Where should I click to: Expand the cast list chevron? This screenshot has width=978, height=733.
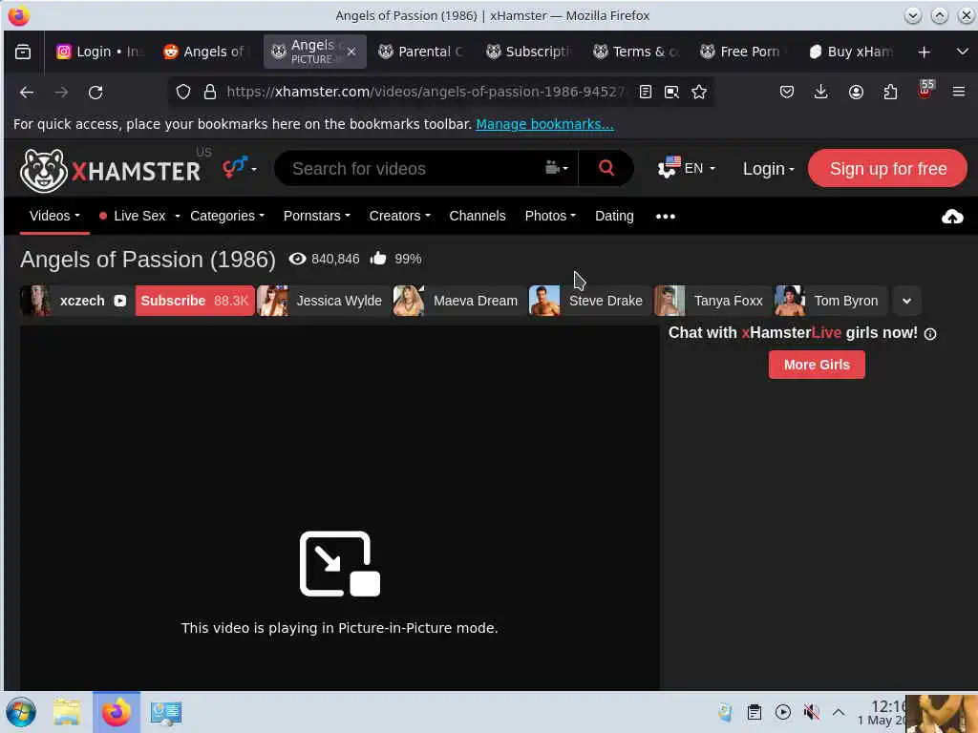(906, 301)
